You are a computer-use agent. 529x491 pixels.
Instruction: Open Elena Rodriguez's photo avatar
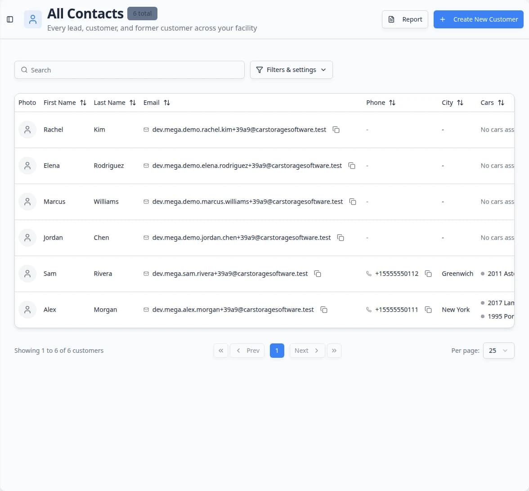point(28,166)
